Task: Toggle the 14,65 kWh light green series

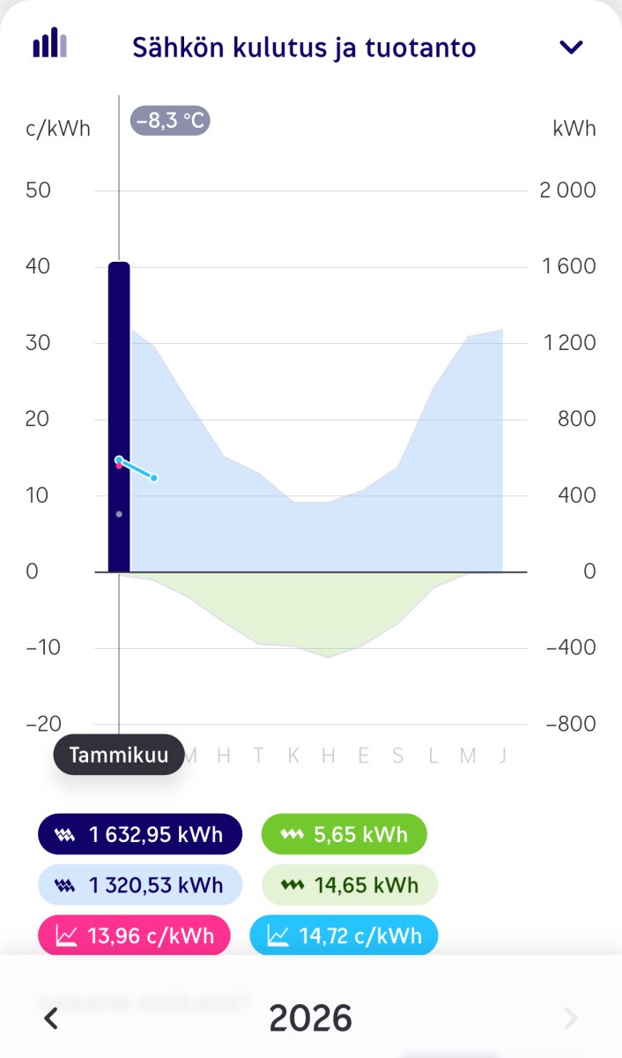Action: point(349,884)
